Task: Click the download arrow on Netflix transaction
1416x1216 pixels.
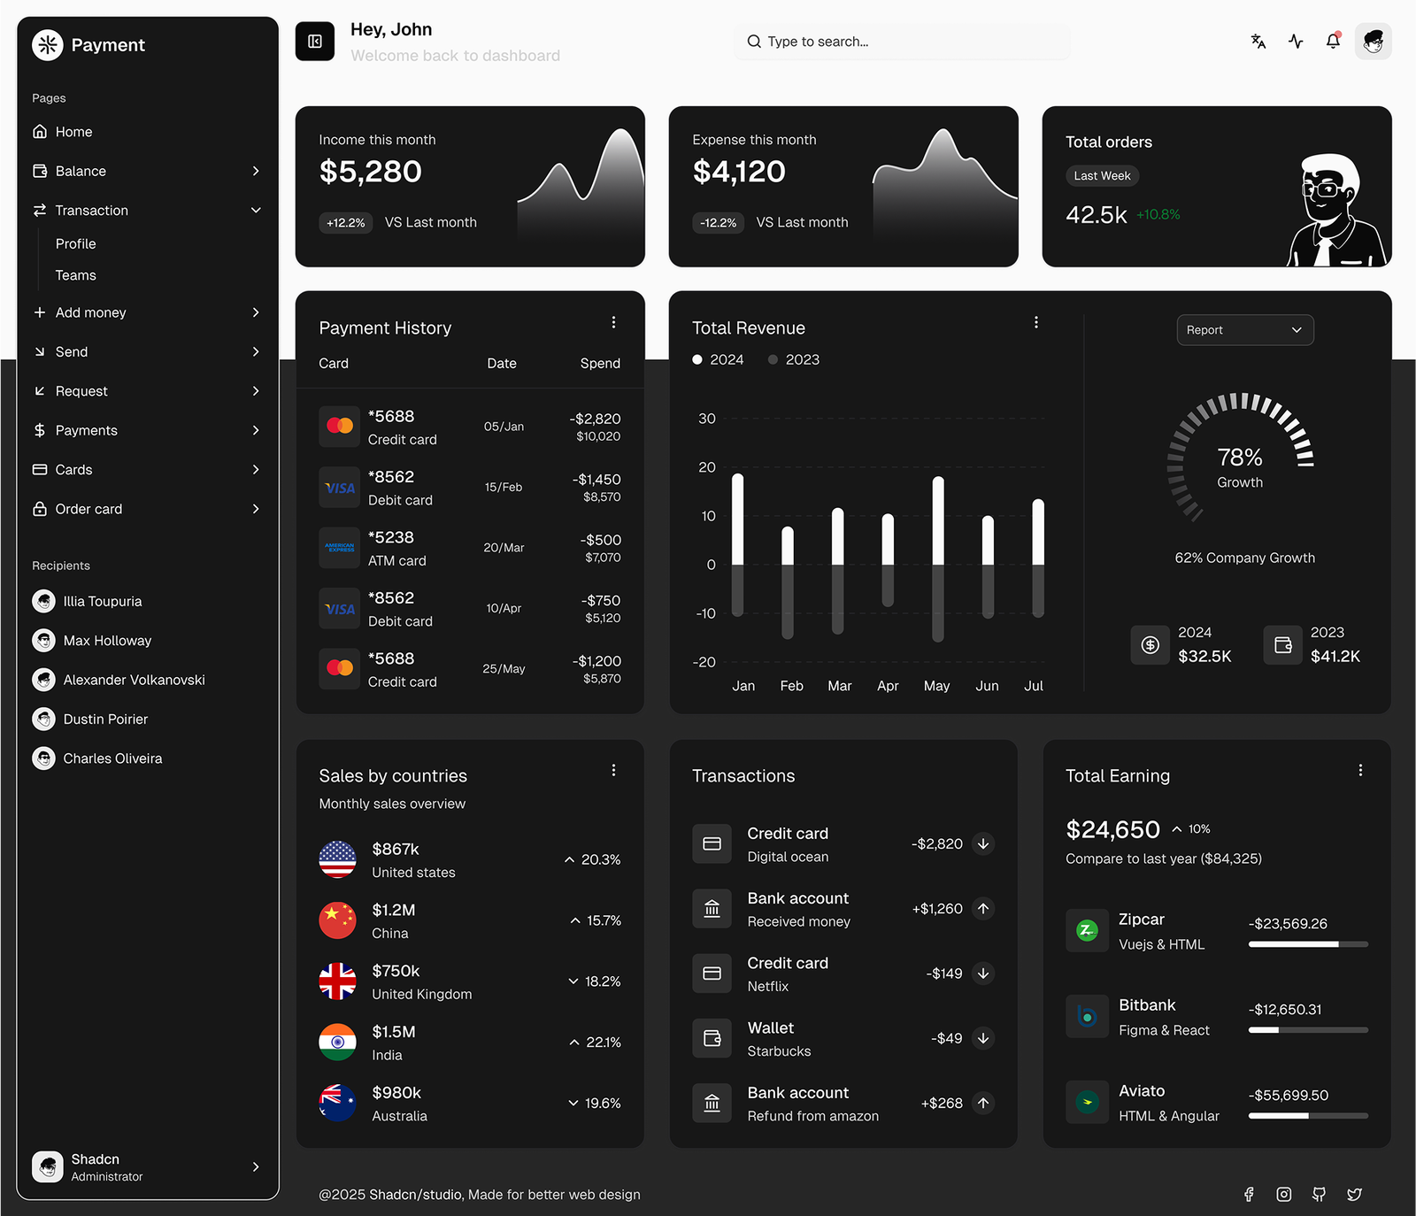Action: [x=982, y=973]
